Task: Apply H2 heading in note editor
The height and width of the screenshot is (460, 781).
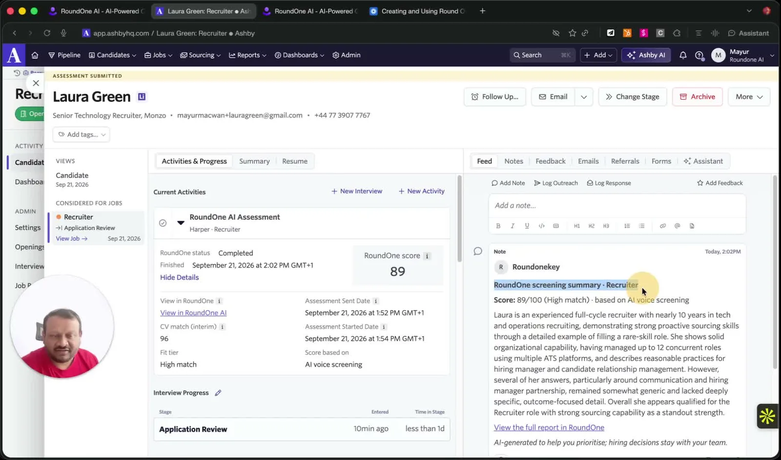Action: pyautogui.click(x=592, y=226)
